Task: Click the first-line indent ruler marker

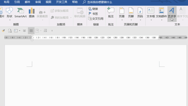Action: [32, 36]
